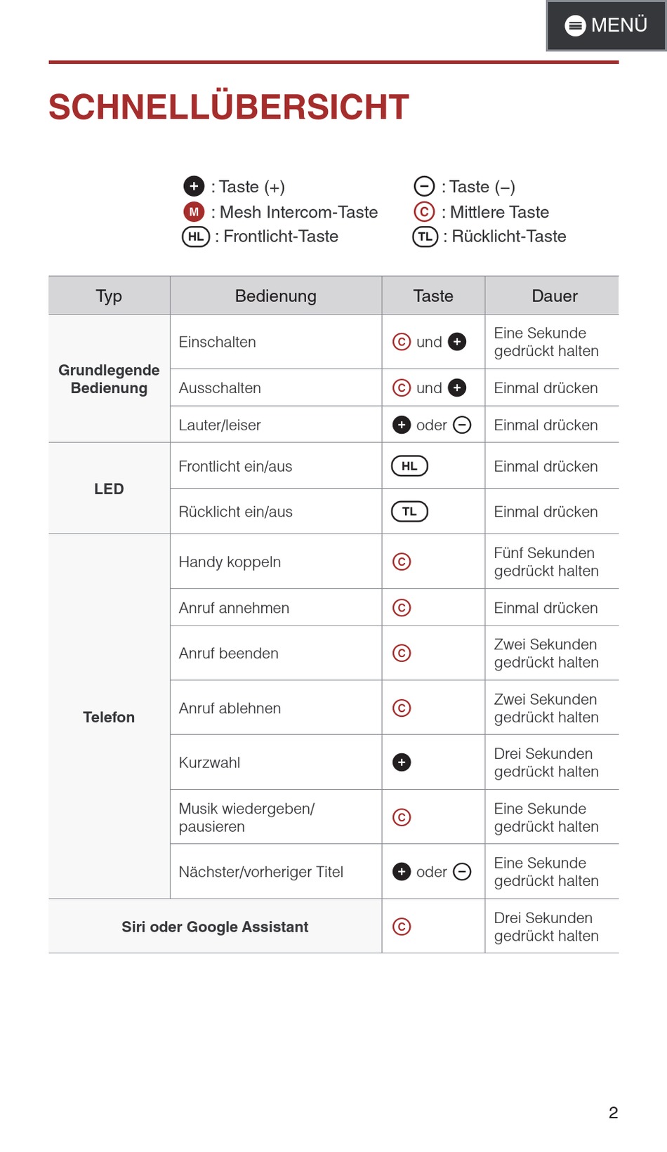667x1152 pixels.
Task: Click the plus icon in Kurzwahl row
Action: (x=402, y=762)
